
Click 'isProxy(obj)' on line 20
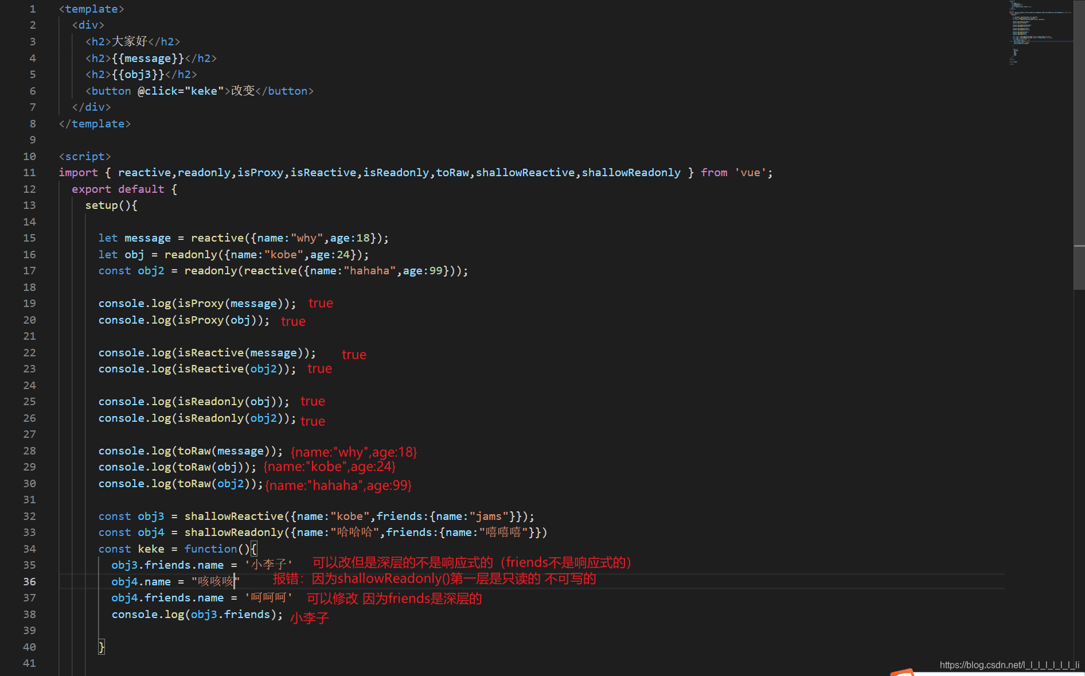[217, 320]
